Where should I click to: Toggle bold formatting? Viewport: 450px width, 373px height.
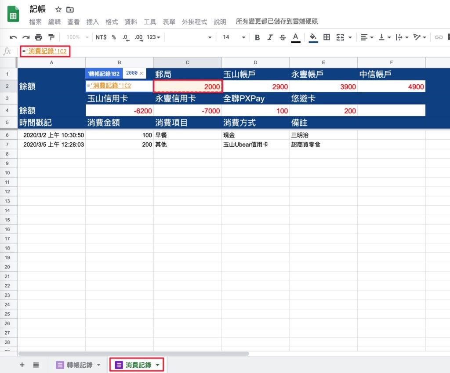click(x=258, y=37)
